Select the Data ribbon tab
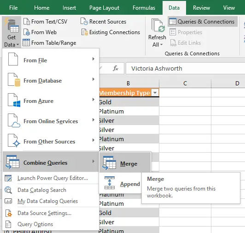The width and height of the screenshot is (245, 233). [174, 8]
